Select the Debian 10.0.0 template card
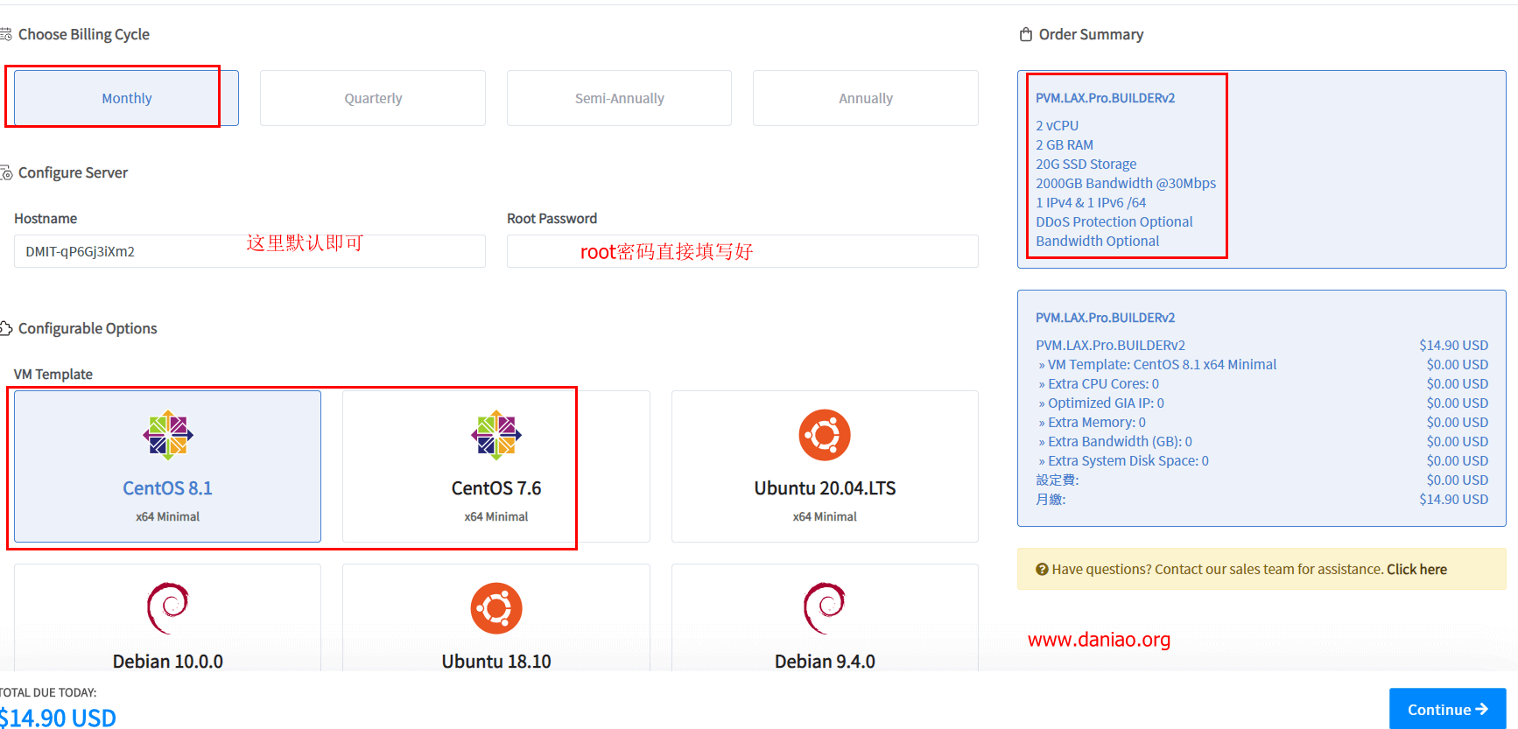This screenshot has width=1518, height=729. click(x=167, y=618)
